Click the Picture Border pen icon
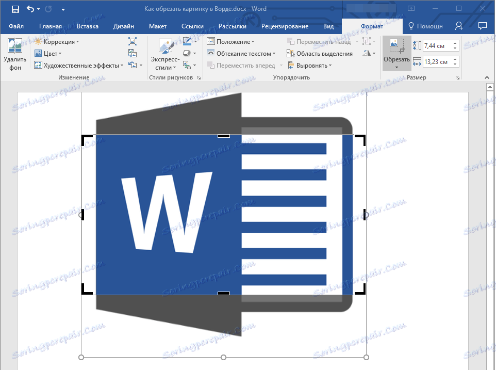The image size is (496, 370). pos(187,41)
